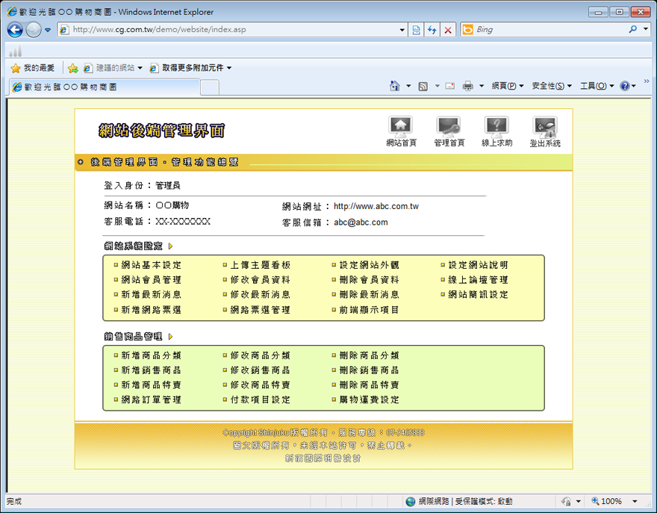Open the 網站基本設定 link

[x=152, y=265]
